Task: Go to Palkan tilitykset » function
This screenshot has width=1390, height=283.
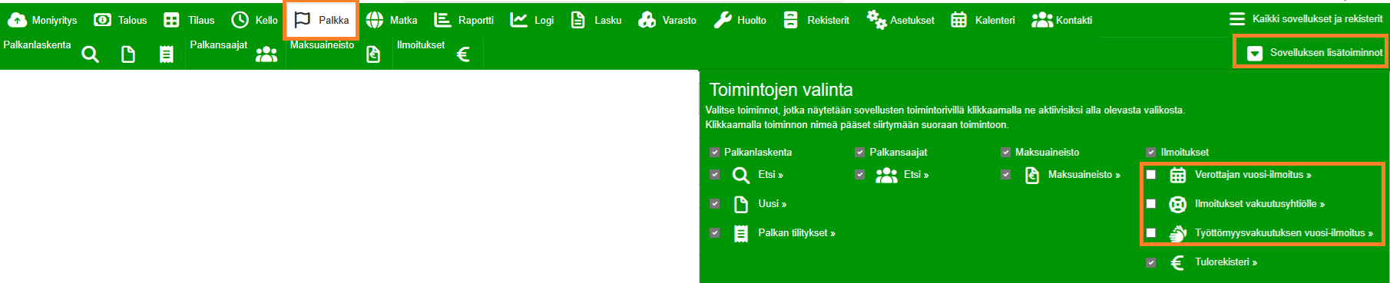Action: click(x=796, y=233)
